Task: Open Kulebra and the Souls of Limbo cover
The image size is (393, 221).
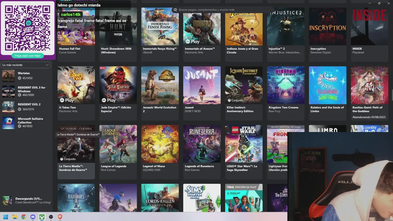Action: [x=328, y=85]
